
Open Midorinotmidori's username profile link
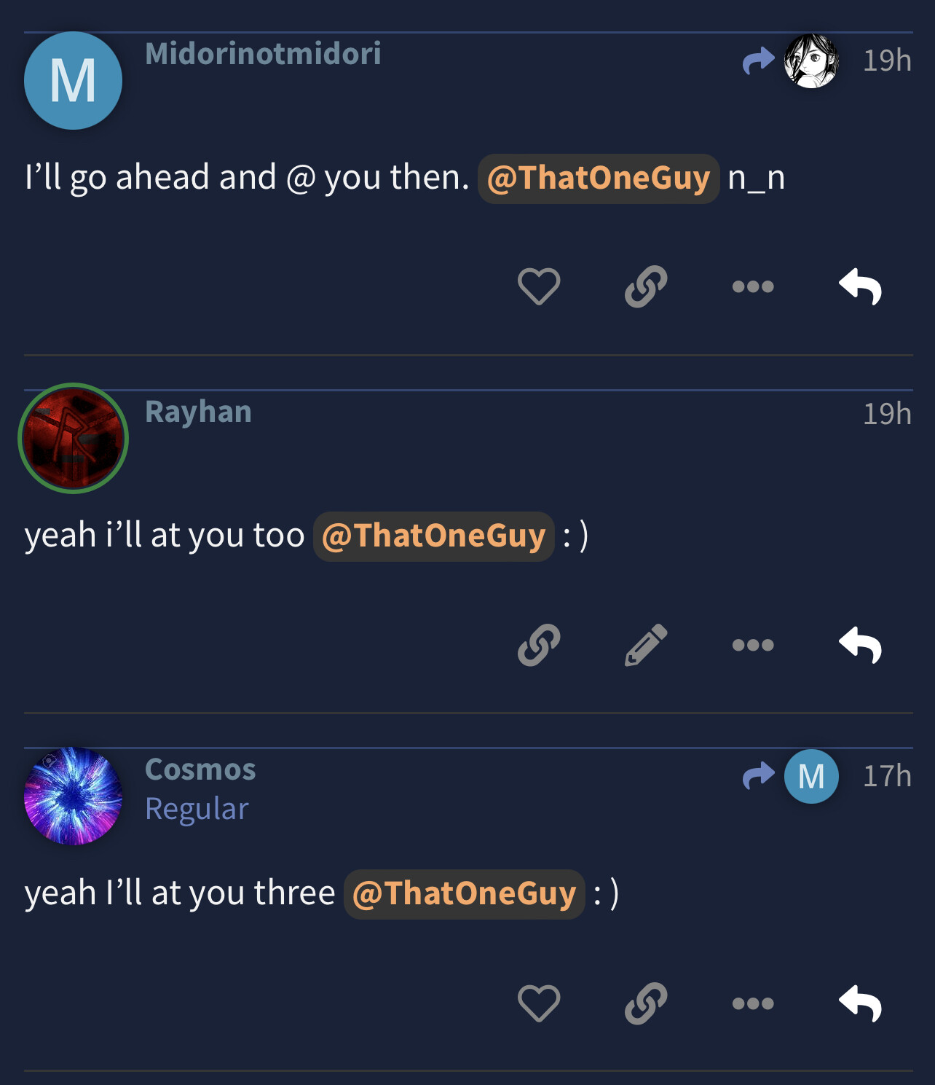pos(263,54)
